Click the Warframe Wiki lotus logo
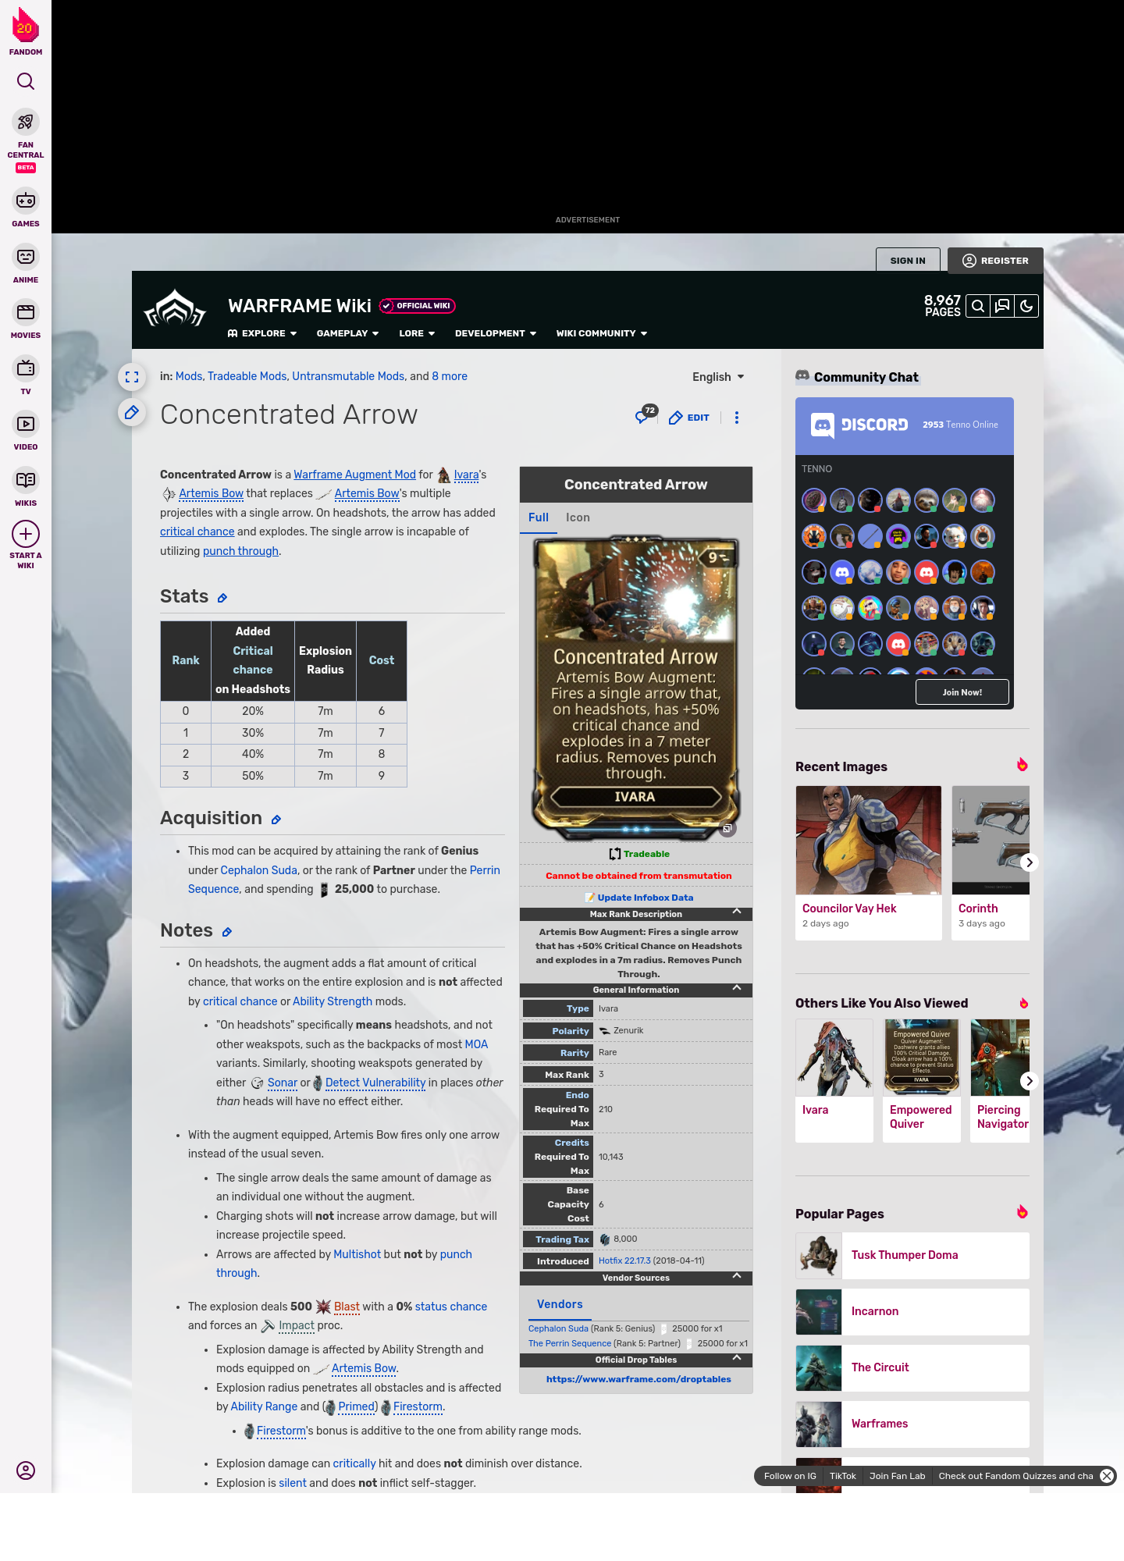 pyautogui.click(x=175, y=310)
